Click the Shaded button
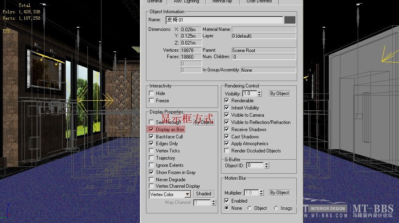399x223 pixels. (204, 194)
